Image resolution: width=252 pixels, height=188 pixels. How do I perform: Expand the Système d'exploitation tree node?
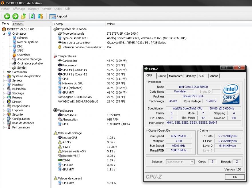pyautogui.click(x=4, y=76)
